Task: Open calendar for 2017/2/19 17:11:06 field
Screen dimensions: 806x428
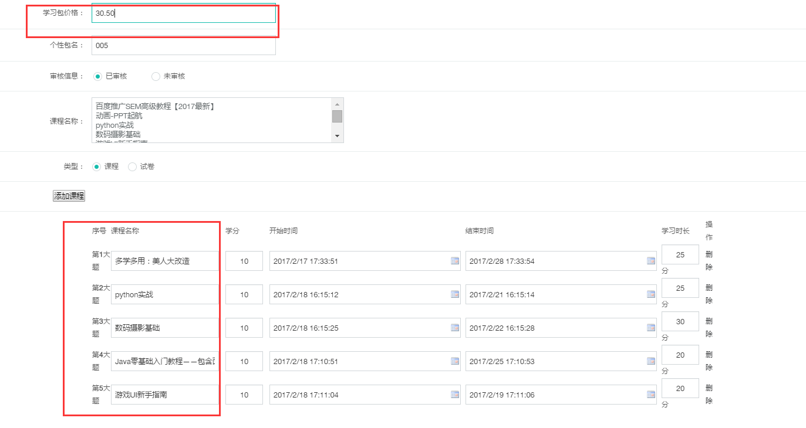Action: coord(651,395)
